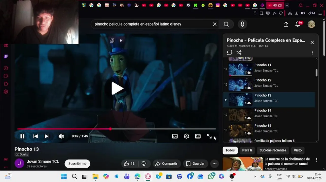Open the account avatar menu
326x182 pixels.
tap(311, 24)
